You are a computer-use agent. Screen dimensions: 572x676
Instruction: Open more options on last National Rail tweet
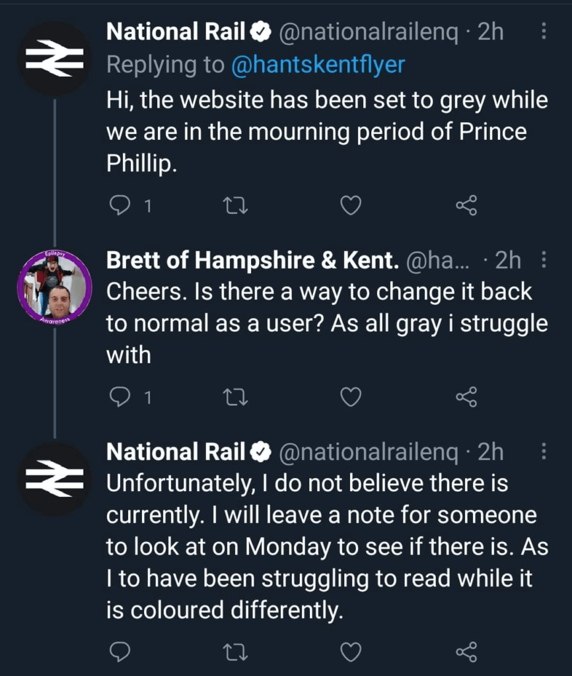(x=544, y=452)
